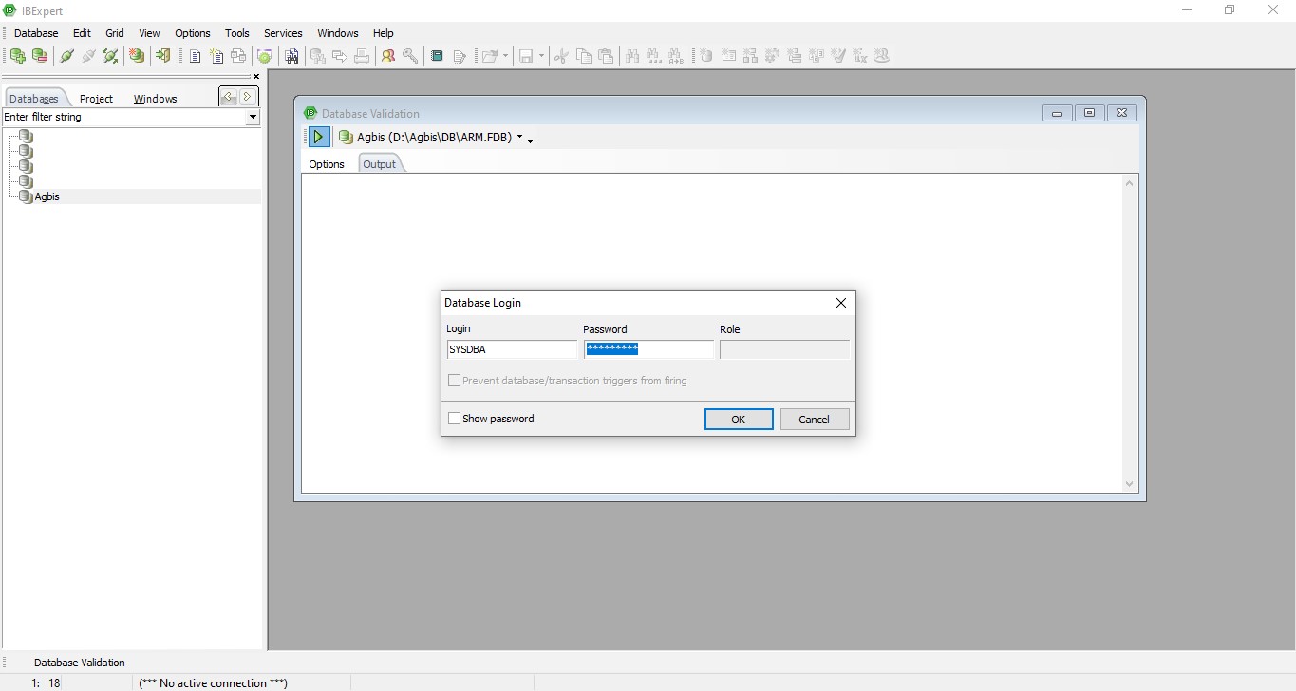Open the Services menu
Image resolution: width=1296 pixels, height=691 pixels.
click(x=283, y=33)
